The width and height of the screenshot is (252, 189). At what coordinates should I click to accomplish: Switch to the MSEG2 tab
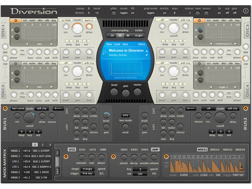(215, 150)
